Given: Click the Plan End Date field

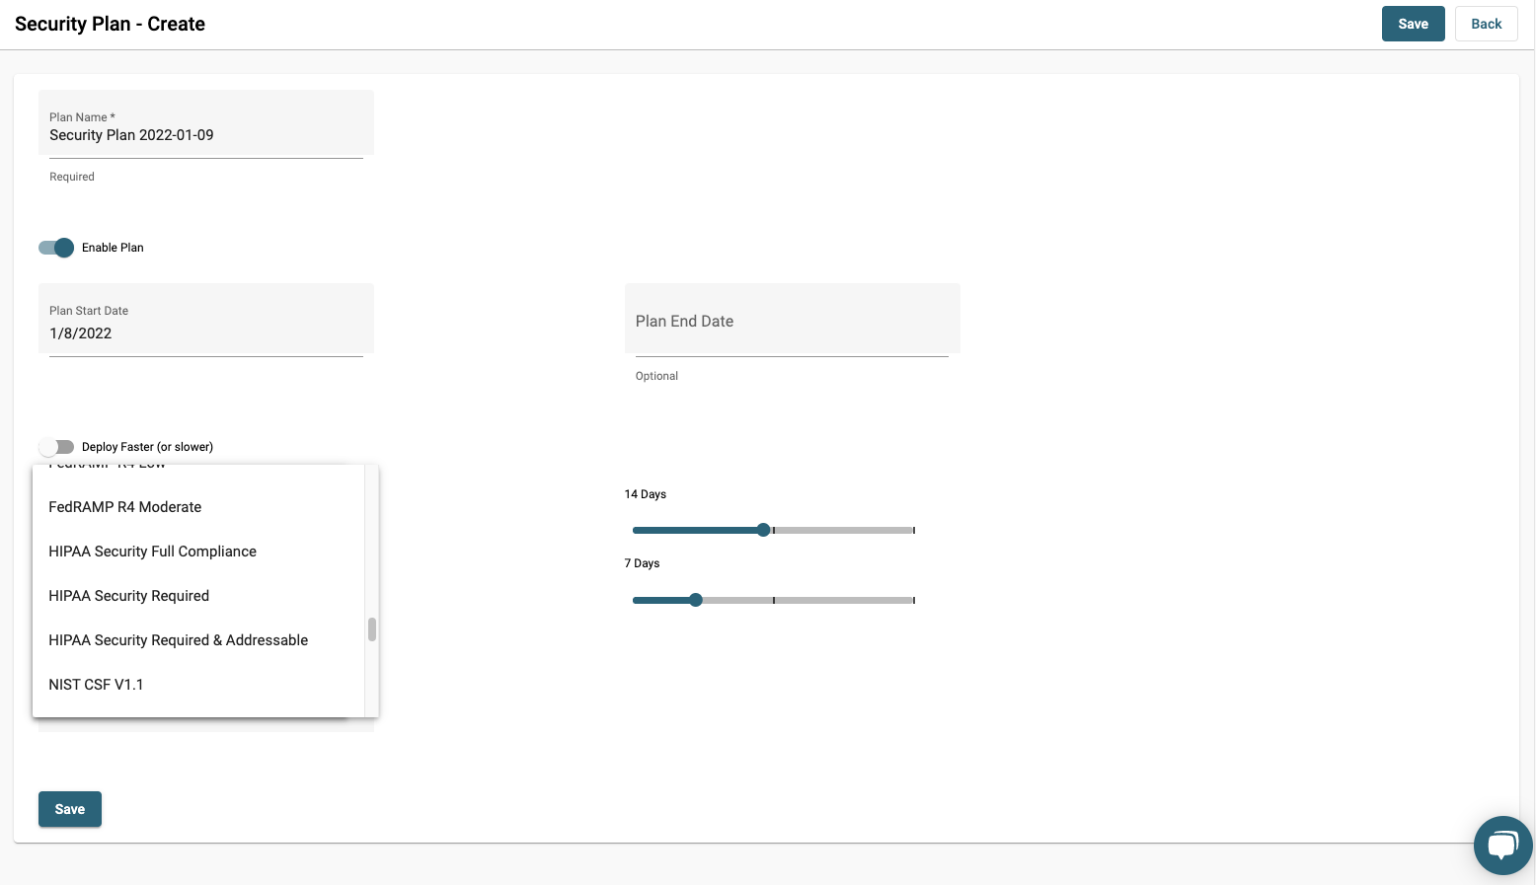Looking at the screenshot, I should click(792, 321).
